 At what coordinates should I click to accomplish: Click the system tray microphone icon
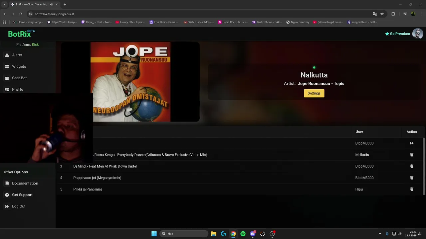(387, 234)
